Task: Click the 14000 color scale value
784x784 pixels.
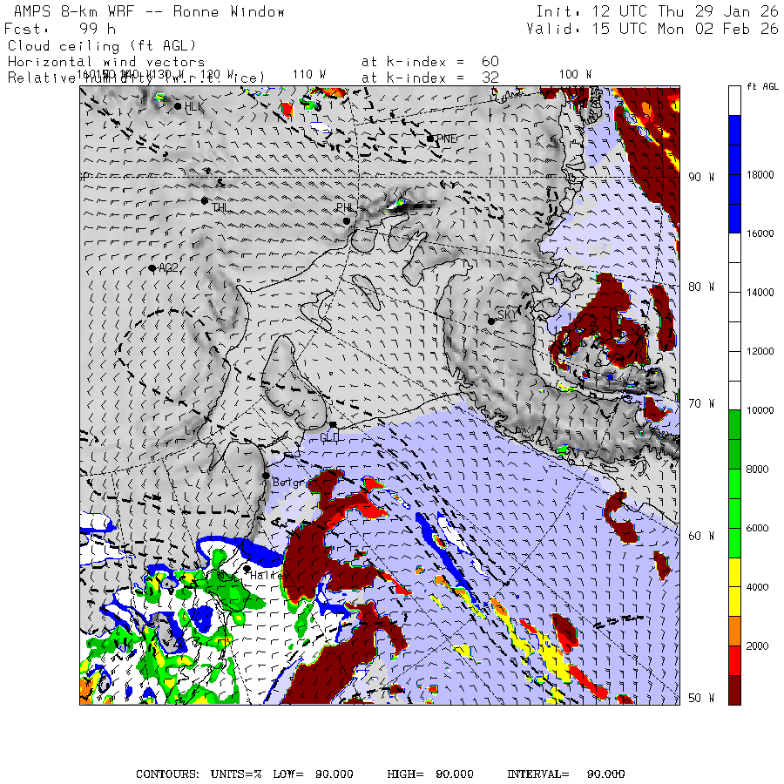Action: 760,293
